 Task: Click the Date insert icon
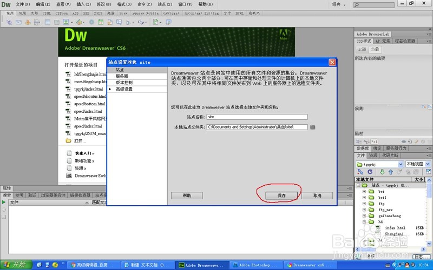[101, 22]
